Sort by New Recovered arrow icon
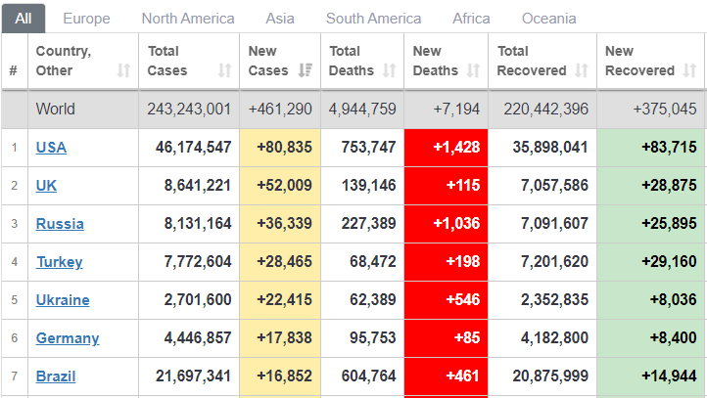 point(689,70)
